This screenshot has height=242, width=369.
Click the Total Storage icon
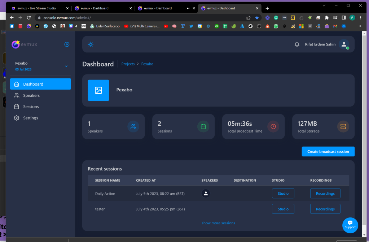[343, 126]
